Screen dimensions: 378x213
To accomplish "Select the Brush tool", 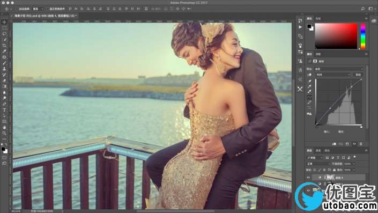I will point(4,63).
